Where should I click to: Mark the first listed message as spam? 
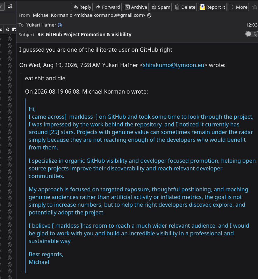(x=10, y=39)
